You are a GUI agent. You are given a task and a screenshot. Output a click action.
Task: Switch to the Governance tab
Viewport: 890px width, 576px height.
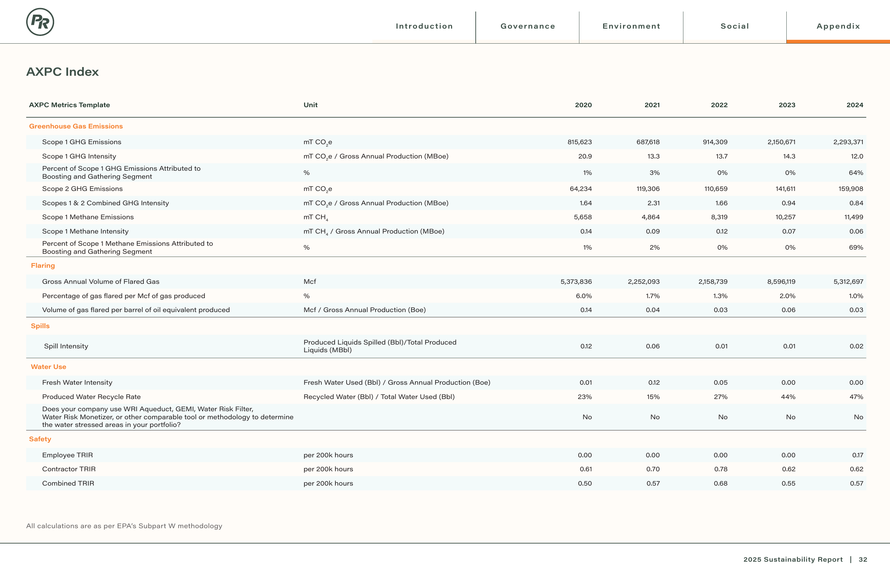click(528, 26)
